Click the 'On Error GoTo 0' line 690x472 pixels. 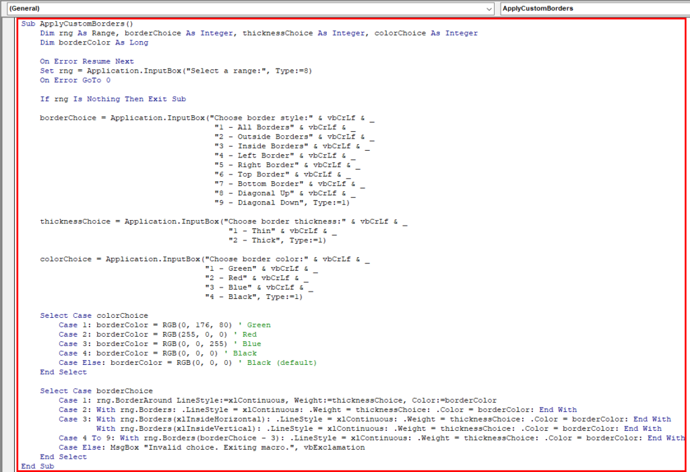(75, 80)
